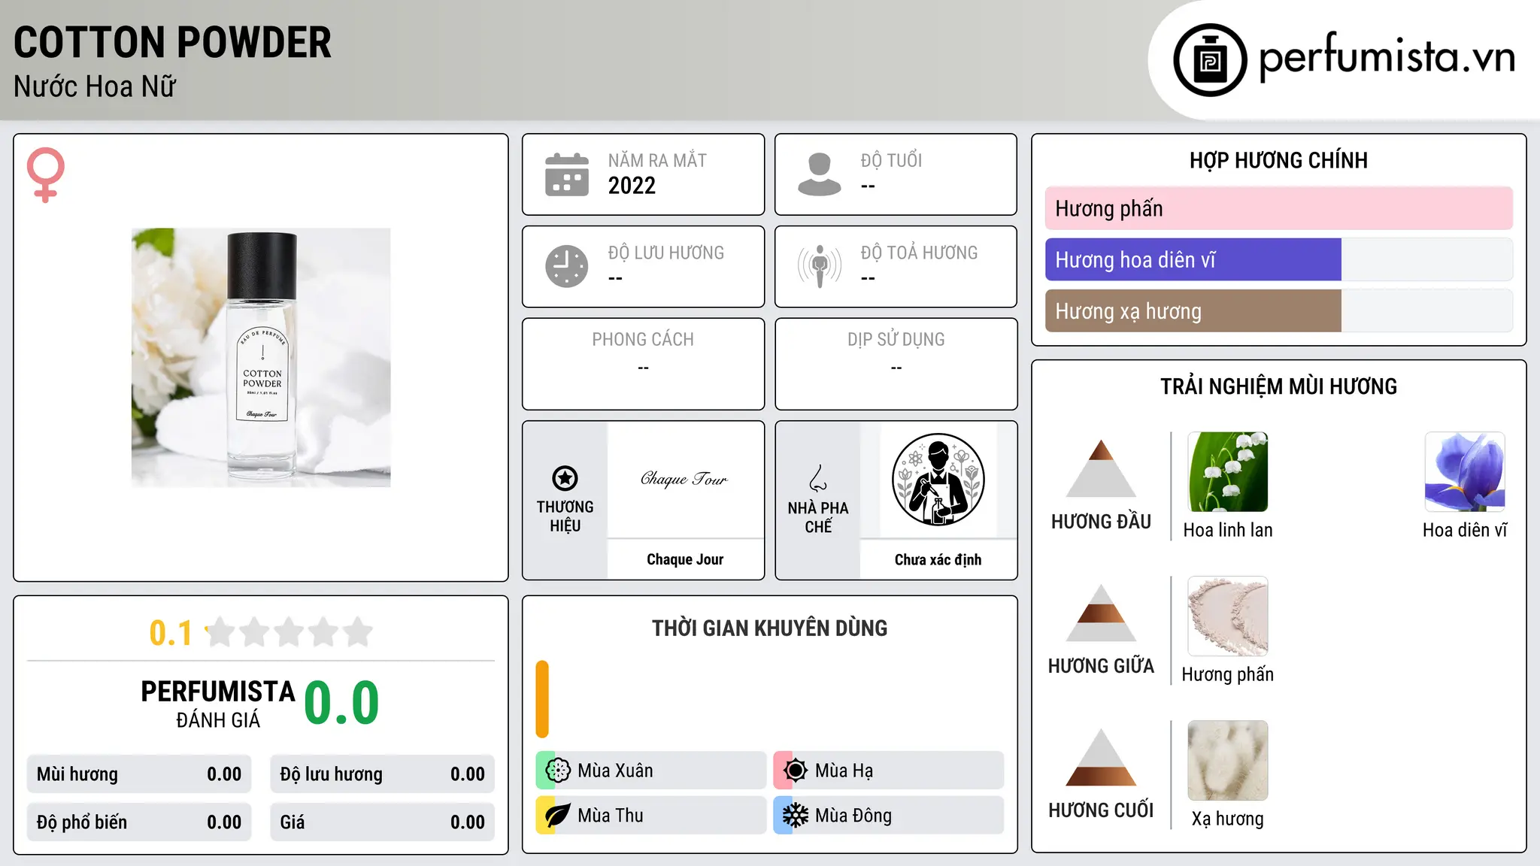Click the spring flower icon for Mùa Xuân

(x=558, y=771)
